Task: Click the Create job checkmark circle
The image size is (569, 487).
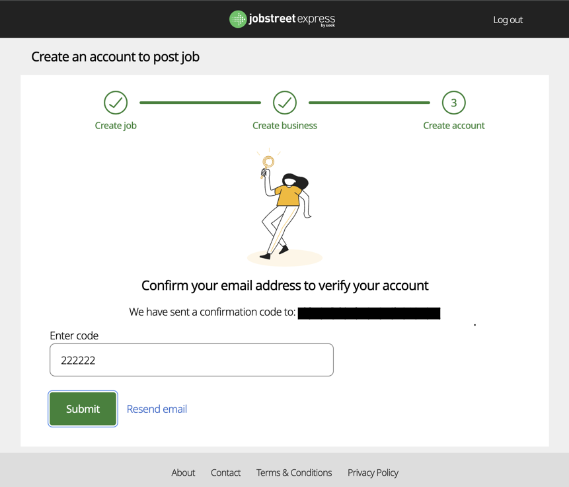Action: pyautogui.click(x=116, y=103)
